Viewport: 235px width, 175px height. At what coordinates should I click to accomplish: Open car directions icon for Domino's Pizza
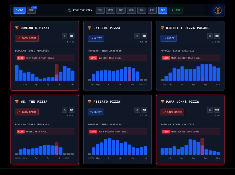72,36
